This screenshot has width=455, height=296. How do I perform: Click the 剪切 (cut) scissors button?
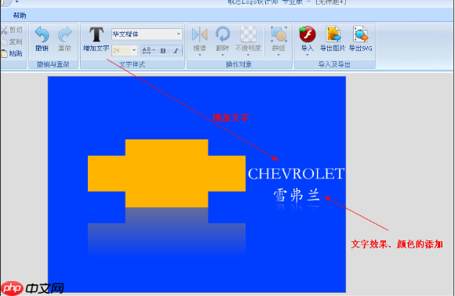point(12,30)
